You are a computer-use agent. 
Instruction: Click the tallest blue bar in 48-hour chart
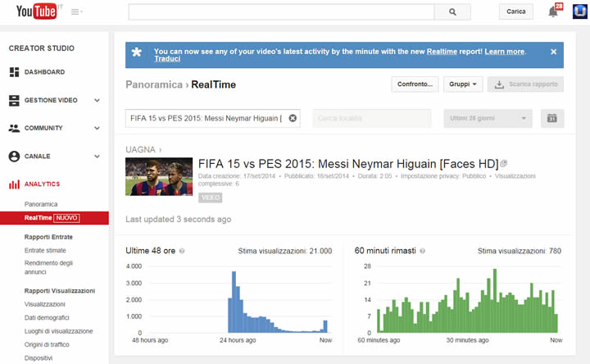[x=234, y=302]
